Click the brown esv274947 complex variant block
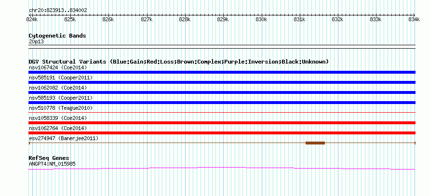The width and height of the screenshot is (429, 196). (x=315, y=143)
